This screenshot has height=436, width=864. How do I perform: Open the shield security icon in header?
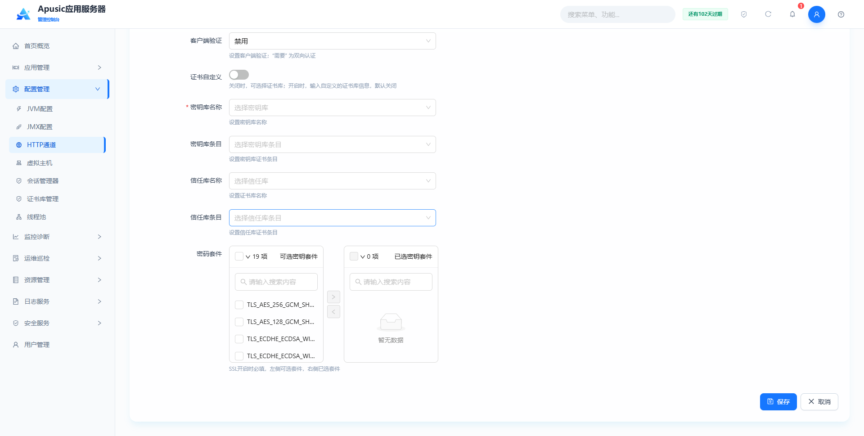[744, 14]
